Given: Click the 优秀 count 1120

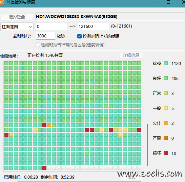Looking at the screenshot, I should pos(176,64).
